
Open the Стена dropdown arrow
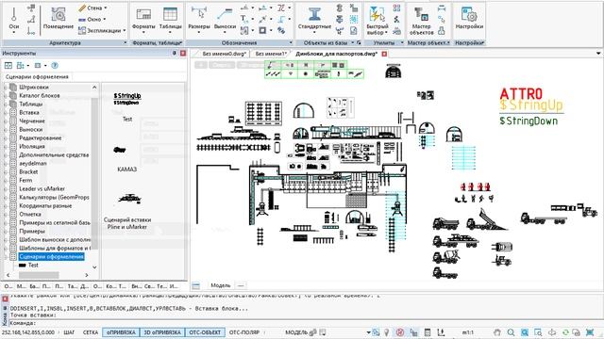tap(106, 8)
